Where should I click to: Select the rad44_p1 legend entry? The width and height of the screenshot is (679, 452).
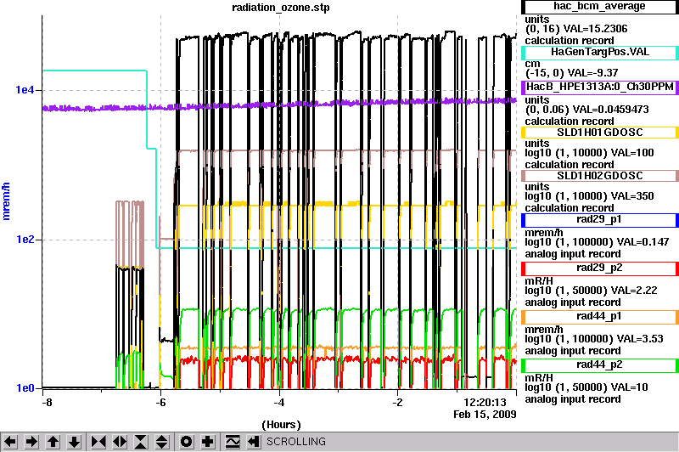(x=600, y=317)
